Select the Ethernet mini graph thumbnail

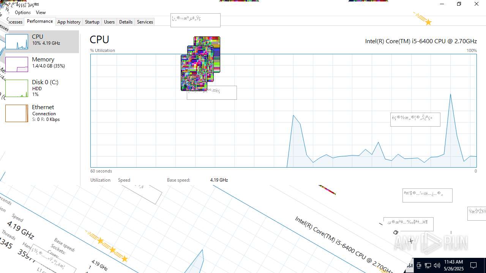17,113
